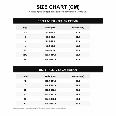Click the XL waist range 96.5-101.6
116x116 pixels.
pyautogui.click(x=50, y=50)
